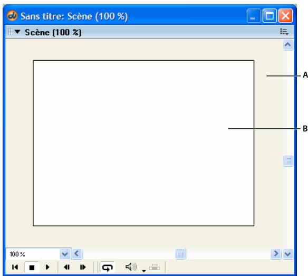Click horizontal scrollbar left arrow
The width and height of the screenshot is (308, 276).
pos(77,254)
